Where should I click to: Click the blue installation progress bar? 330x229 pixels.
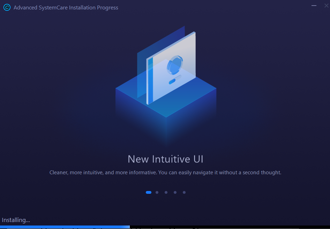(x=65, y=227)
